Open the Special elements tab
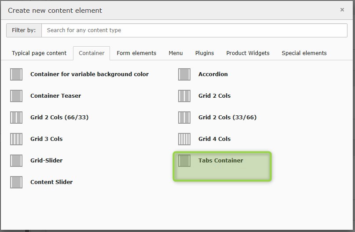 [x=304, y=53]
